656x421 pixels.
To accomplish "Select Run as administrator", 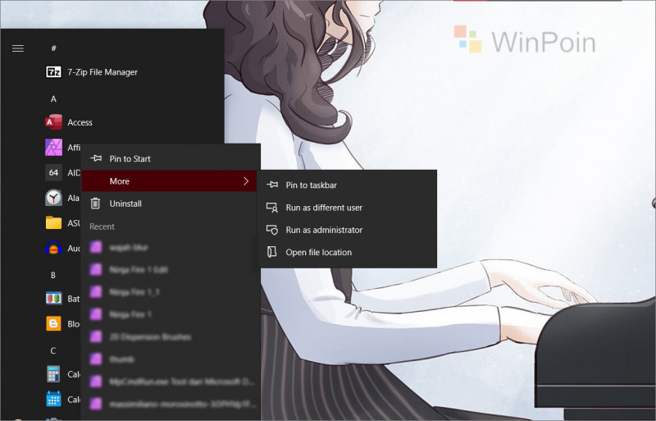I will pyautogui.click(x=348, y=230).
